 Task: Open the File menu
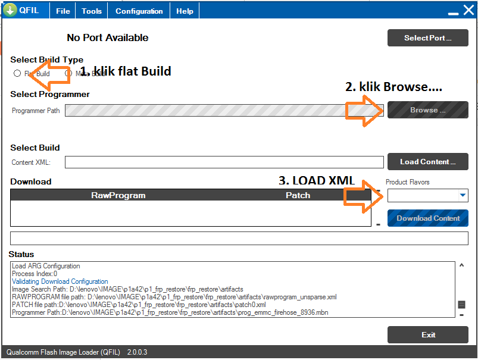[x=63, y=11]
